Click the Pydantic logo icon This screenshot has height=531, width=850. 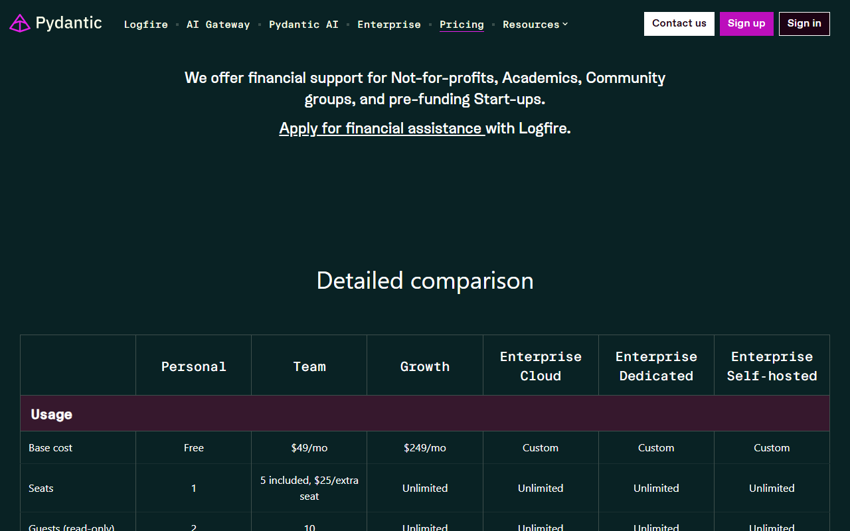tap(20, 23)
